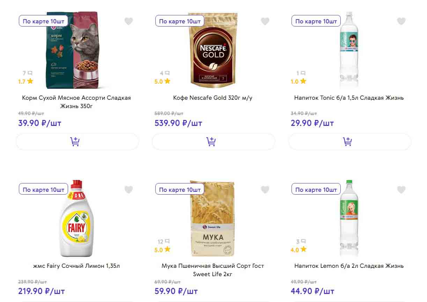Add Lemon 2л drink to favorites
The image size is (427, 302).
[401, 190]
